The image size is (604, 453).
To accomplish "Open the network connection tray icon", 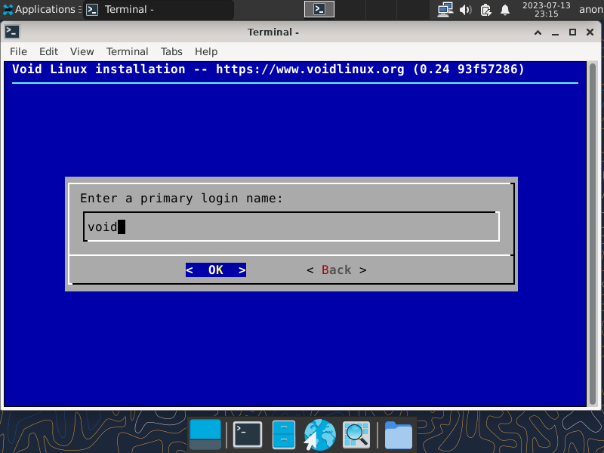I will pos(445,10).
